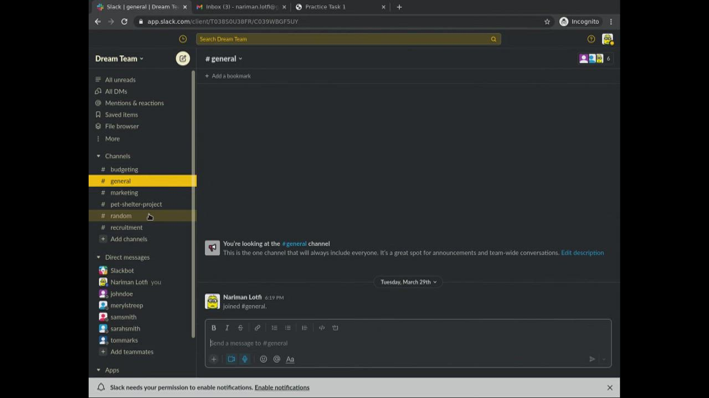Insert a code block in composer

[x=335, y=328]
